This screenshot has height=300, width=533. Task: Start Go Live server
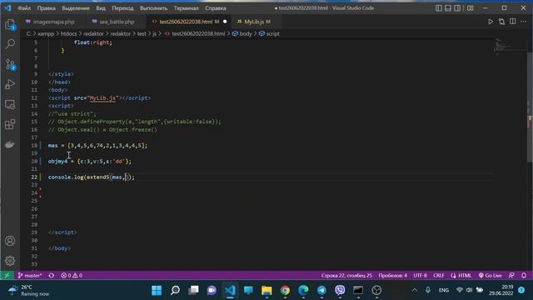point(490,275)
